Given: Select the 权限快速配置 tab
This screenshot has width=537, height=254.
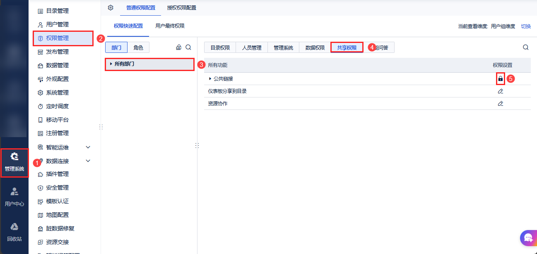Looking at the screenshot, I should pyautogui.click(x=128, y=26).
